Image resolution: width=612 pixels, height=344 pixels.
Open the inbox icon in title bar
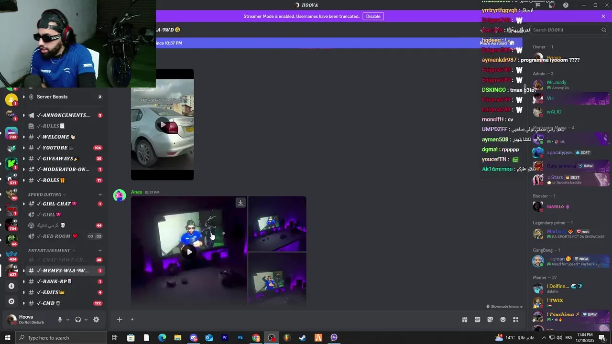click(x=552, y=5)
